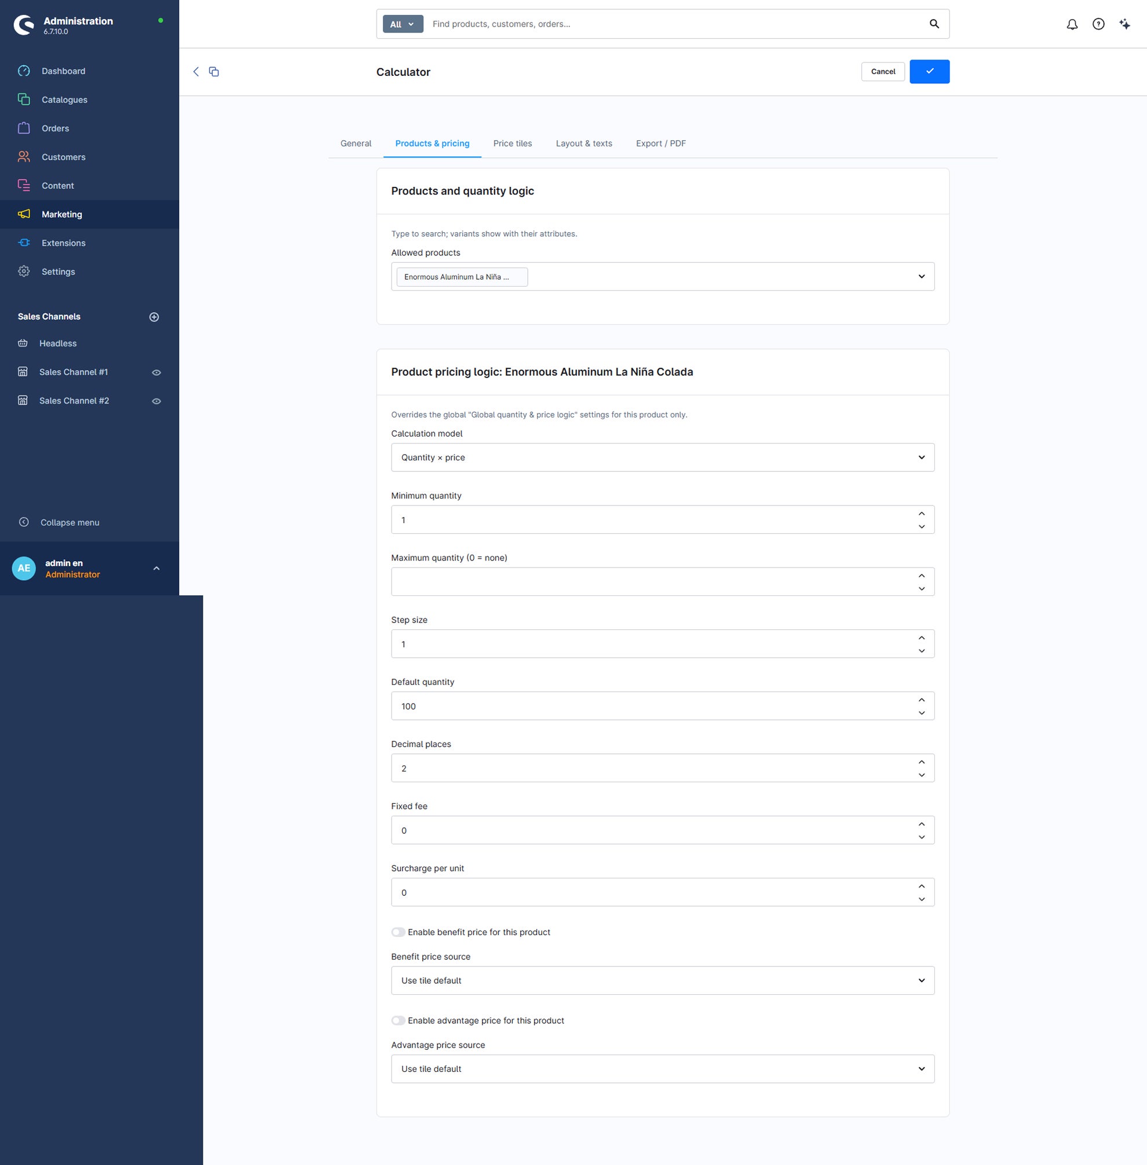Open the All search filter dropdown
Screen dimensions: 1147x1165
[403, 24]
